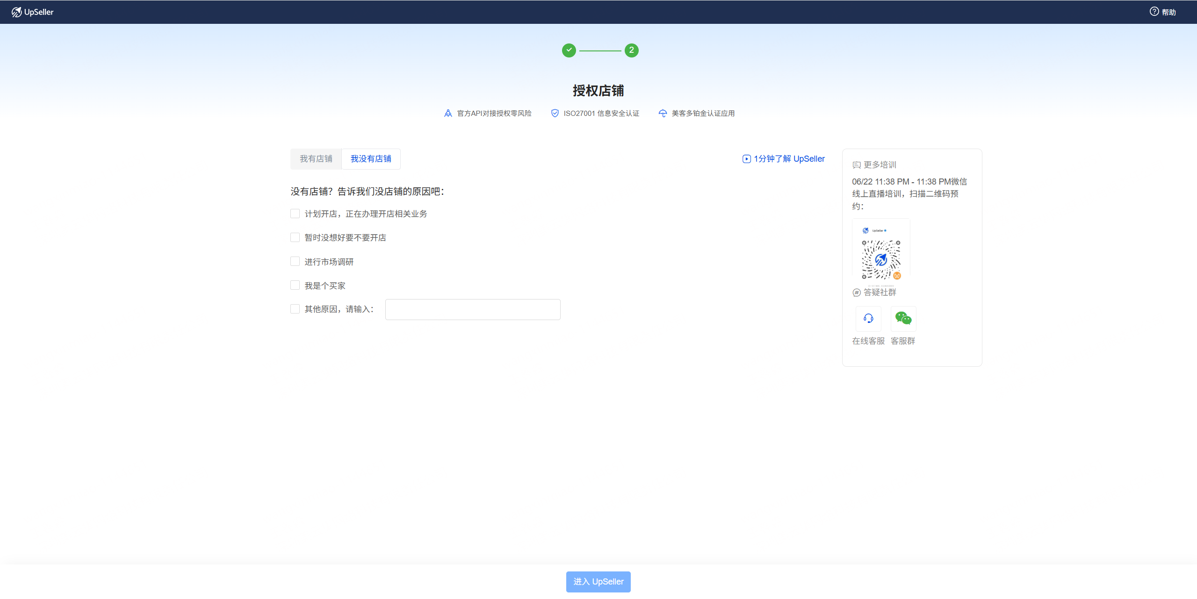Image resolution: width=1197 pixels, height=599 pixels.
Task: Open the 帮助 help menu
Action: click(x=1163, y=12)
